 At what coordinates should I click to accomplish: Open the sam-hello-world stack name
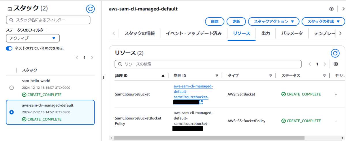point(36,81)
